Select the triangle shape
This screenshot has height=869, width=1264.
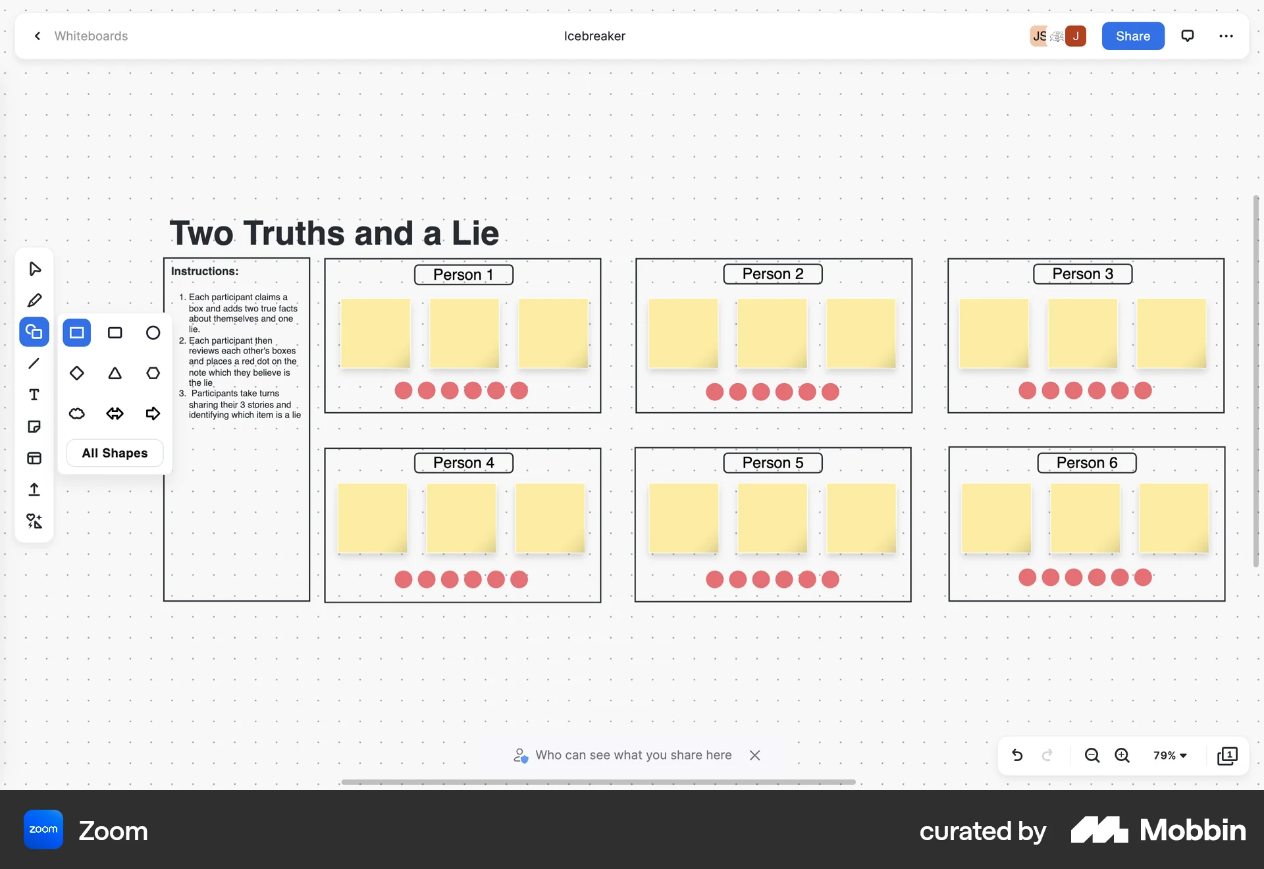[x=115, y=373]
